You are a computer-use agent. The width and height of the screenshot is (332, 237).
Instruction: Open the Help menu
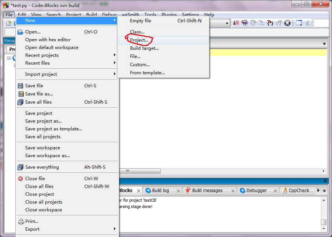(209, 14)
